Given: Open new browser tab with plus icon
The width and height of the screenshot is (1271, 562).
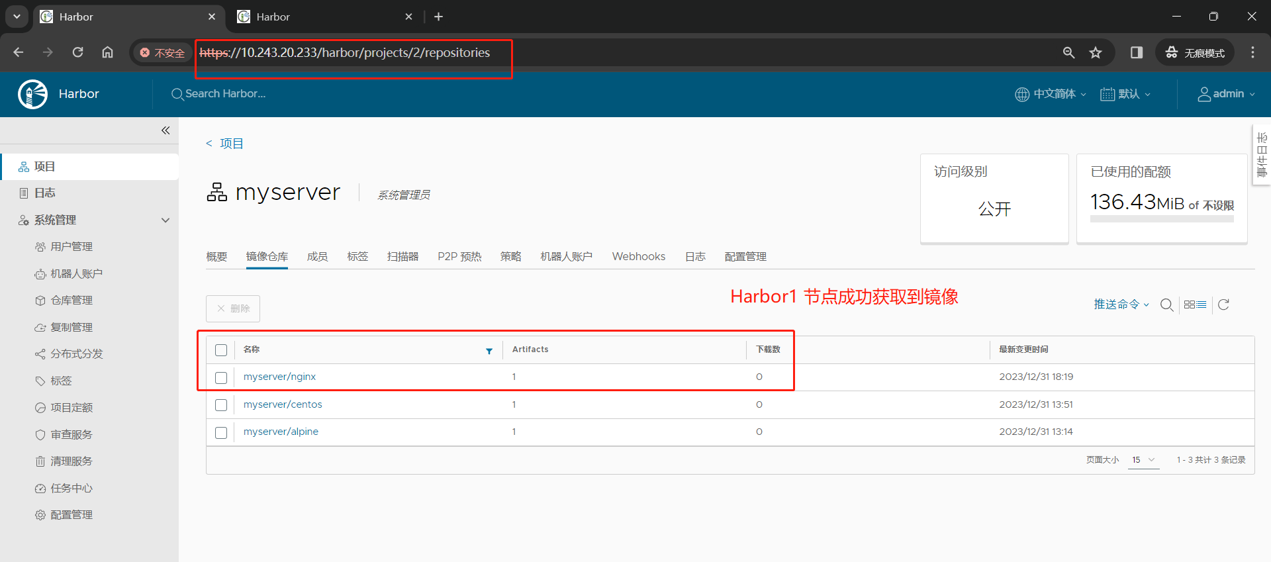Looking at the screenshot, I should [438, 17].
